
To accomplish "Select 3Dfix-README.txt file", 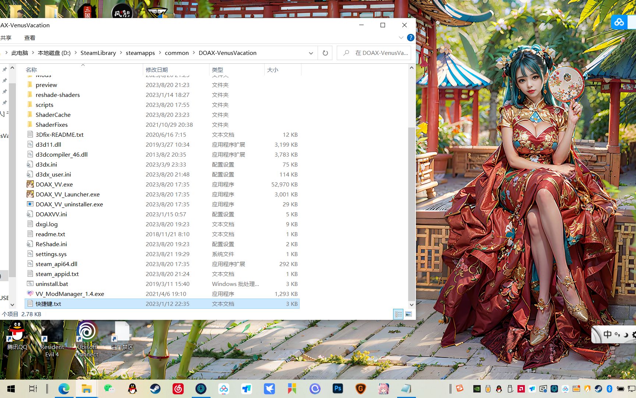I will coord(60,135).
